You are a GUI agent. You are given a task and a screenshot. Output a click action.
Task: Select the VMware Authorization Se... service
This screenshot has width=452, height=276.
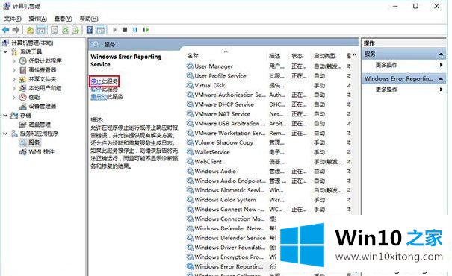tap(268, 95)
